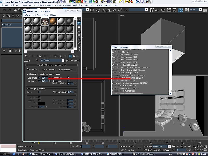Click Add Time Tag
208x156 pixels.
click(127, 150)
